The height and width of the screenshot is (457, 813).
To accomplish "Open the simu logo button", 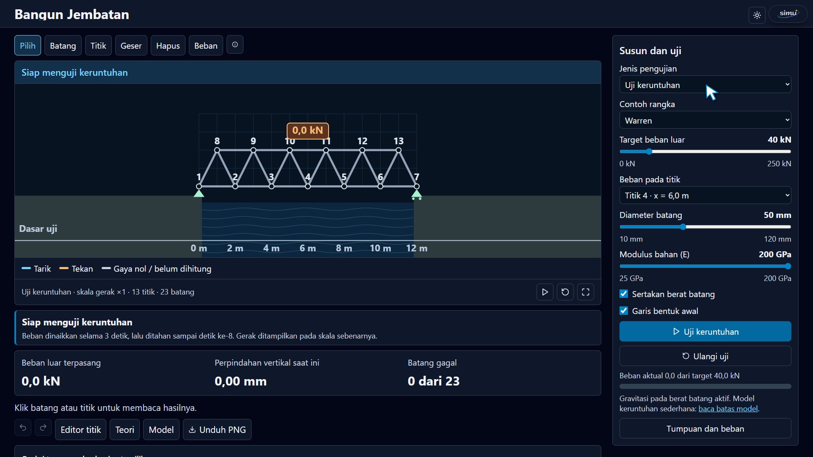I will point(788,14).
